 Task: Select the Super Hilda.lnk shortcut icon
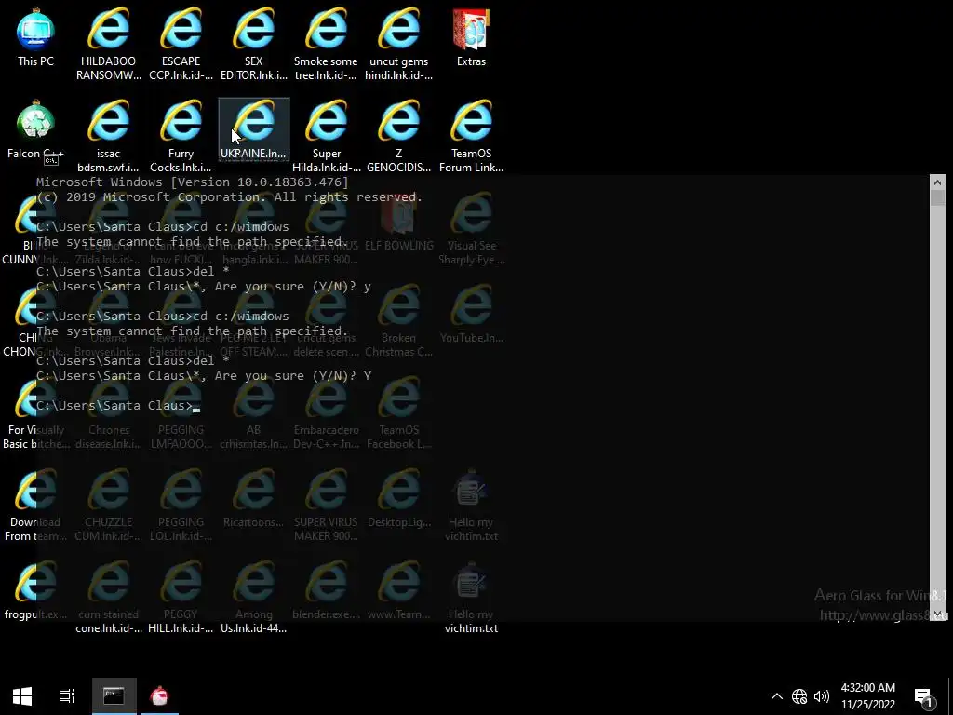(327, 136)
